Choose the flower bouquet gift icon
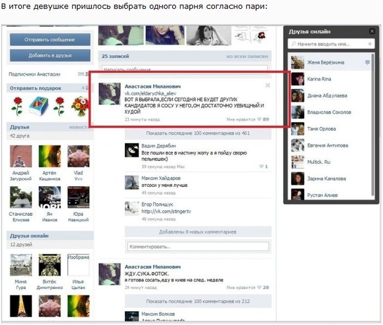383x325 pixels. pyautogui.click(x=79, y=105)
